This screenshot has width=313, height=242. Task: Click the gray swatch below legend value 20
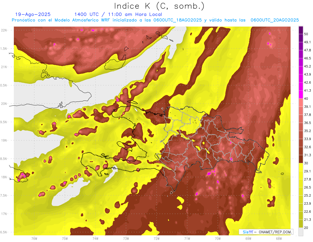[x=301, y=232]
